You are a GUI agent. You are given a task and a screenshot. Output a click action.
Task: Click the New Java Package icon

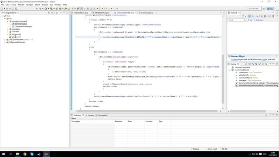click(57, 9)
